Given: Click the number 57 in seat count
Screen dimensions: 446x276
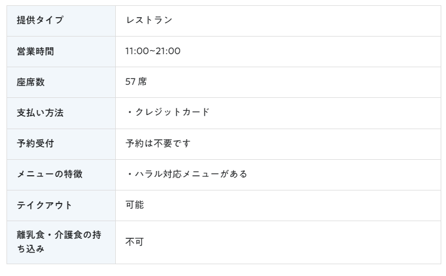Looking at the screenshot, I should pos(131,82).
